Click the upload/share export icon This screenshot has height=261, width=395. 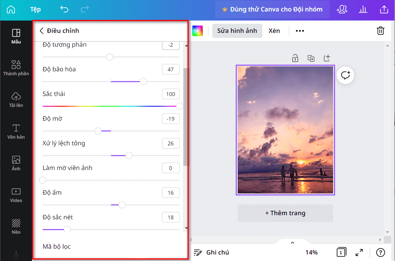click(x=384, y=9)
